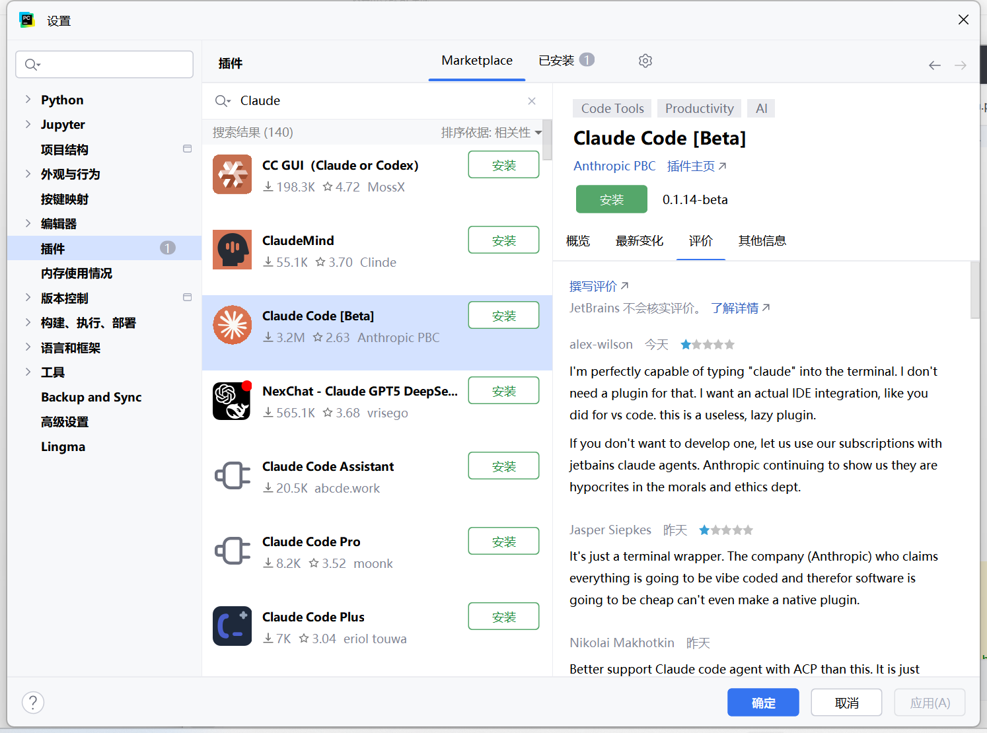
Task: Select Backup and Sync in settings tree
Action: point(91,397)
